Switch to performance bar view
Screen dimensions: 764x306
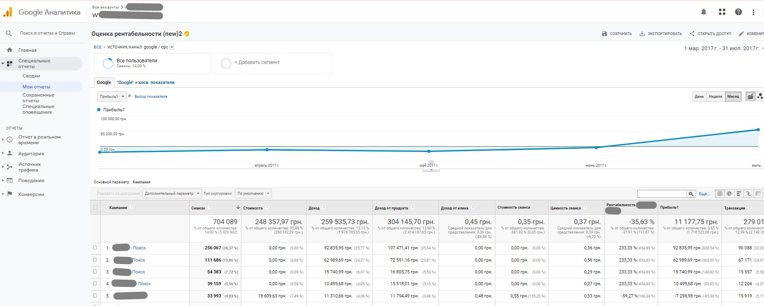[x=739, y=194]
